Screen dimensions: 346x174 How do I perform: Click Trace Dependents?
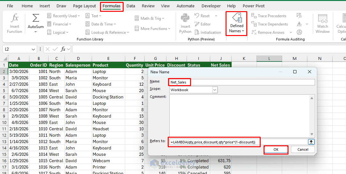[x=270, y=24]
